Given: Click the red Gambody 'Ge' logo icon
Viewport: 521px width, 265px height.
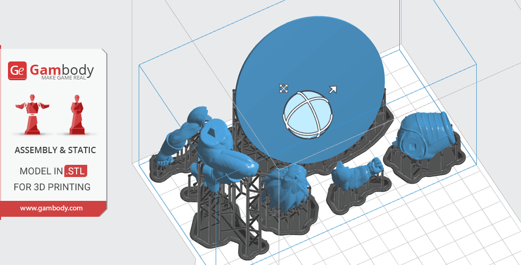Looking at the screenshot, I should [17, 70].
